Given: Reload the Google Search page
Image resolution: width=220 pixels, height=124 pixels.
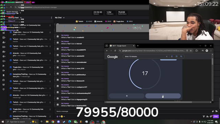Looking at the screenshot, I should 115,51.
